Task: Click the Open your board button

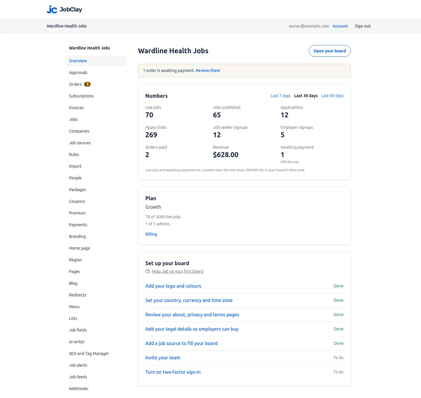Action: tap(329, 51)
